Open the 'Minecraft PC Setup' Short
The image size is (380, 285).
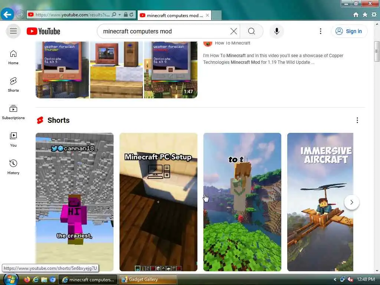coord(158,202)
